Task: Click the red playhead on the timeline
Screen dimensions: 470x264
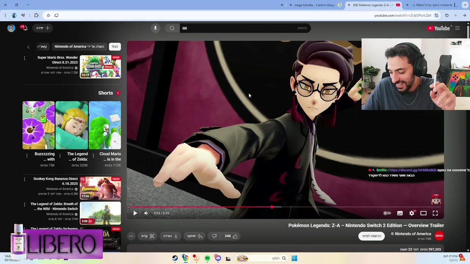Action: [x=272, y=207]
